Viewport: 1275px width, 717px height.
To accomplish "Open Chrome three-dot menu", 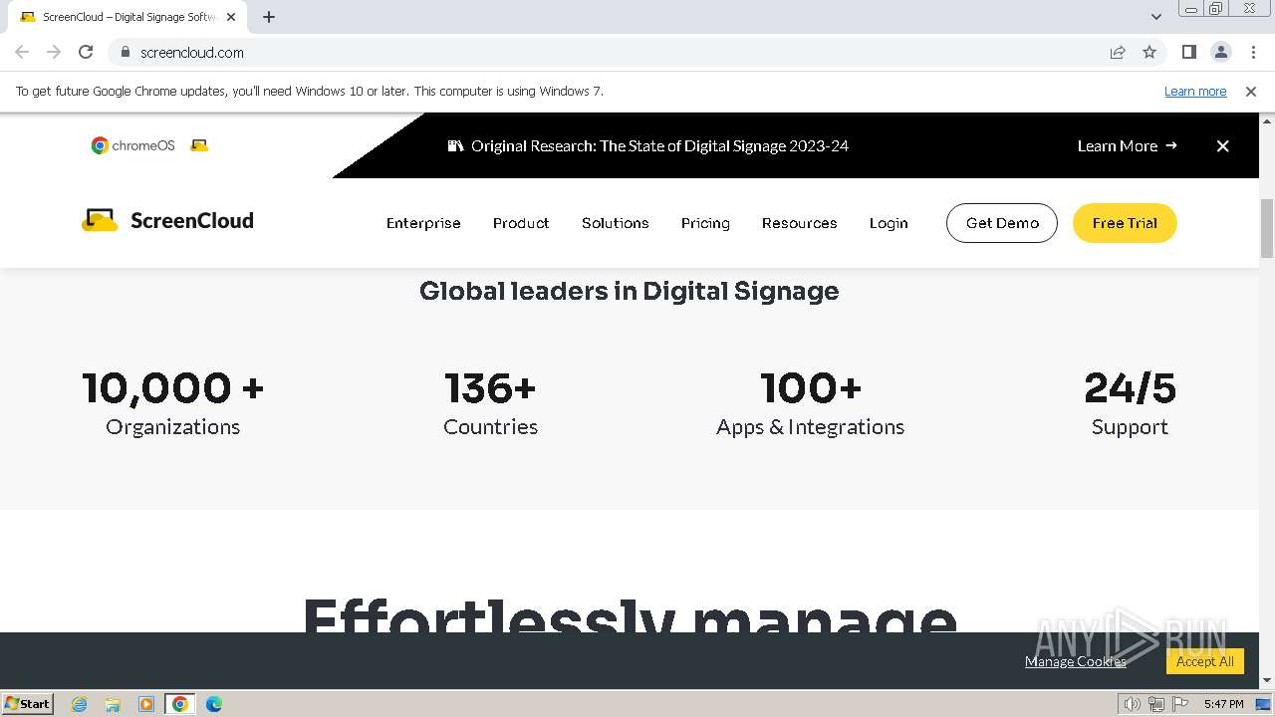I will tap(1253, 52).
